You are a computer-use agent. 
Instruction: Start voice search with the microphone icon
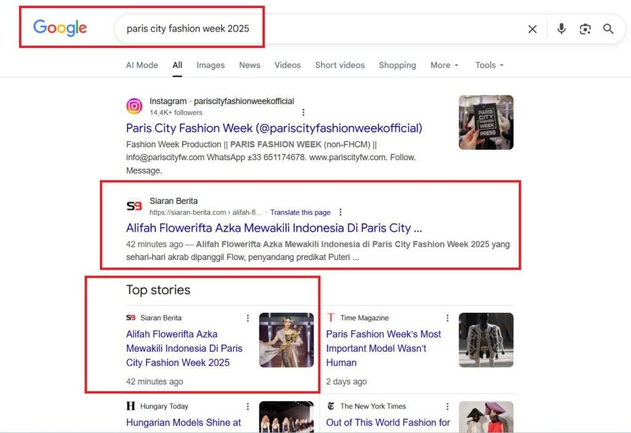coord(561,29)
